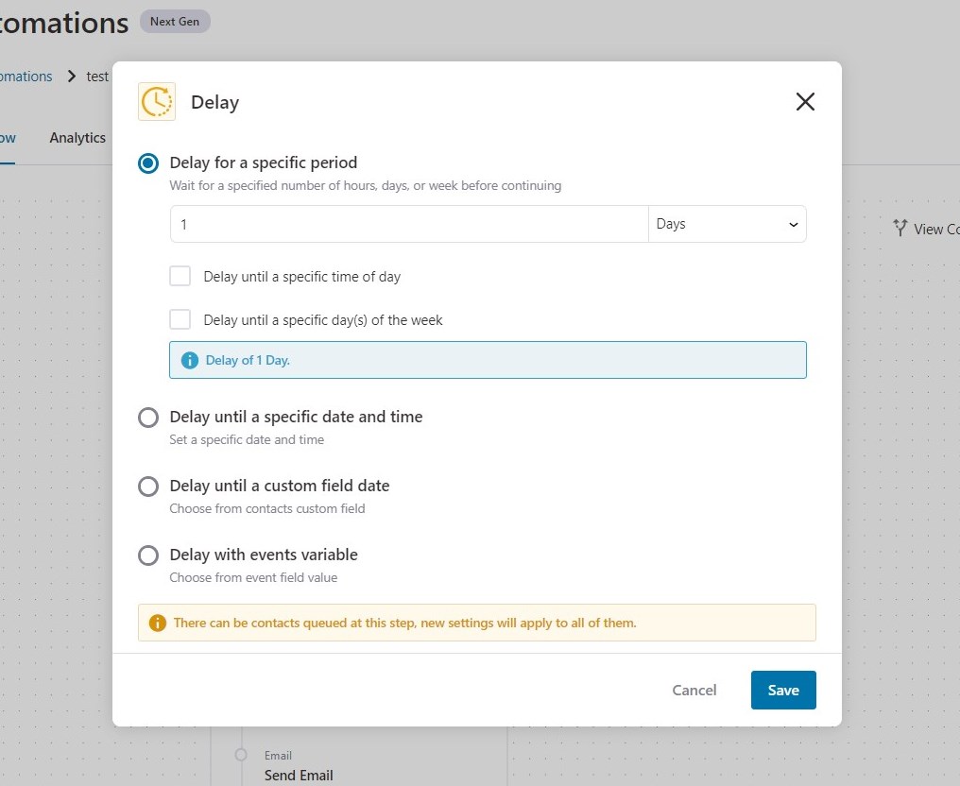Close the Delay dialog with X

[805, 102]
